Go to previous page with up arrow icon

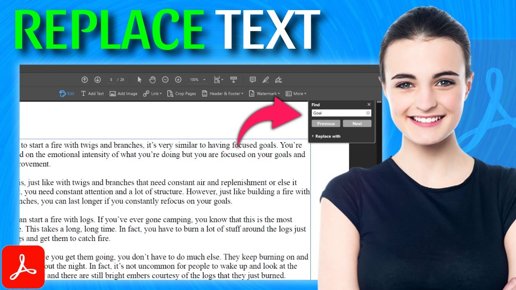(x=85, y=80)
